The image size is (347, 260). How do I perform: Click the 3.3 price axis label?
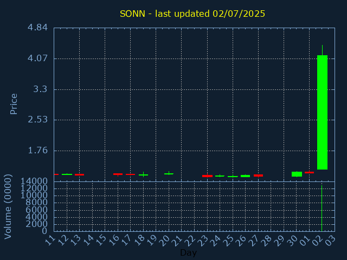[40, 89]
